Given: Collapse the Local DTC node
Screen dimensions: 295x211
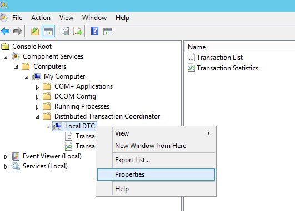Looking at the screenshot, I should (48, 127).
